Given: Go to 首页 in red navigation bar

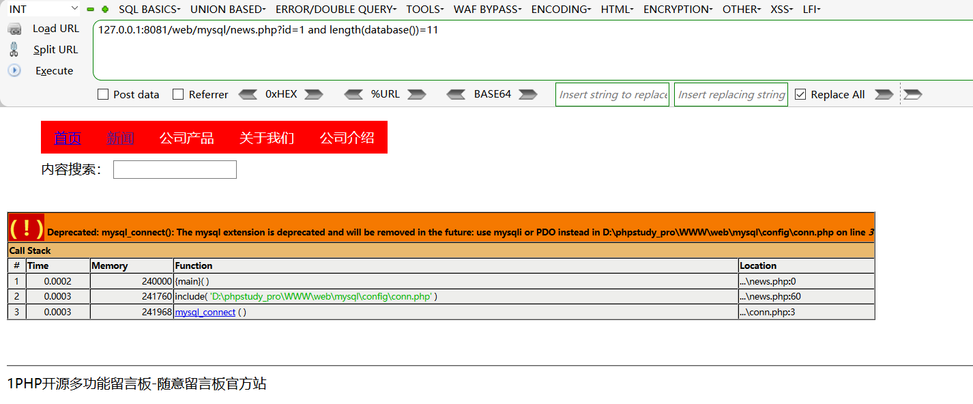Looking at the screenshot, I should click(x=68, y=138).
